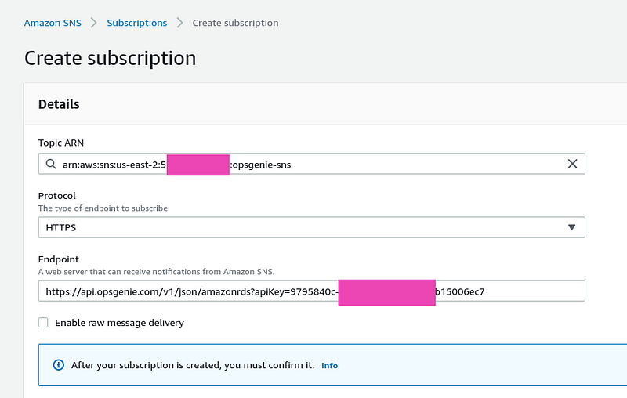Click the Details section heading
Image resolution: width=627 pixels, height=398 pixels.
tap(59, 104)
